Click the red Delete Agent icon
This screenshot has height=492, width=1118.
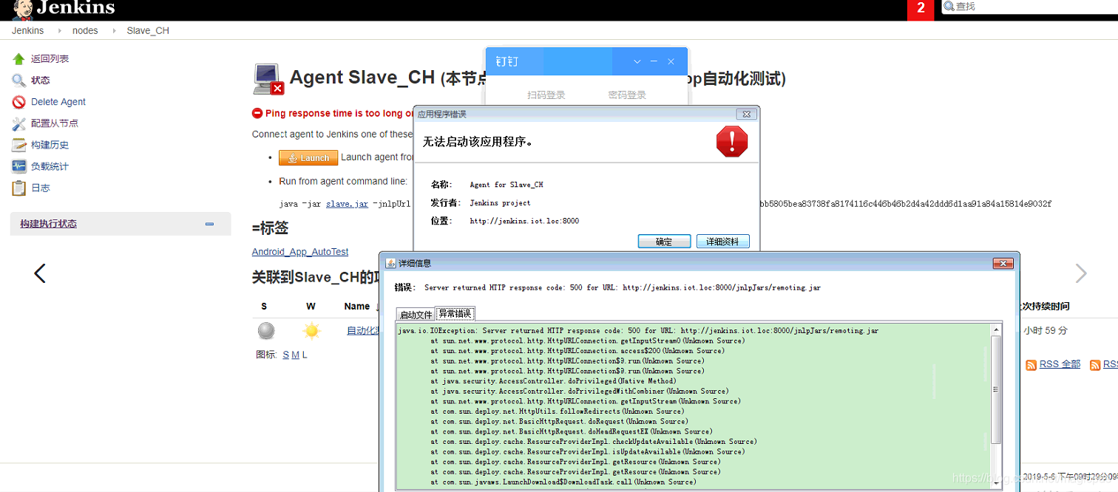tap(18, 102)
